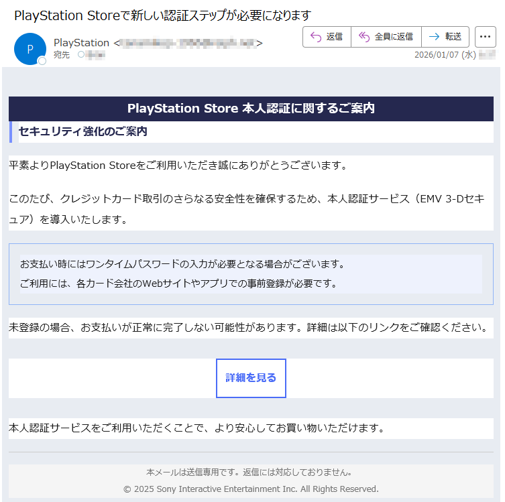Click the sender avatar with letter P
Screen dimensions: 505x502
[30, 49]
